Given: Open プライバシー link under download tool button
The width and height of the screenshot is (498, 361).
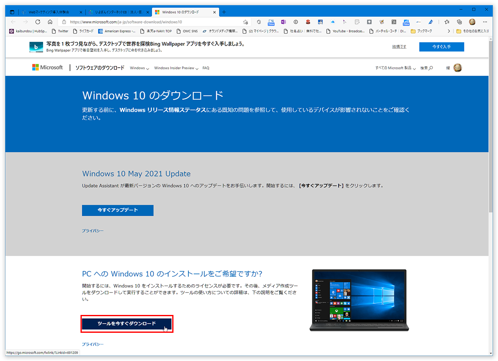Looking at the screenshot, I should point(93,344).
